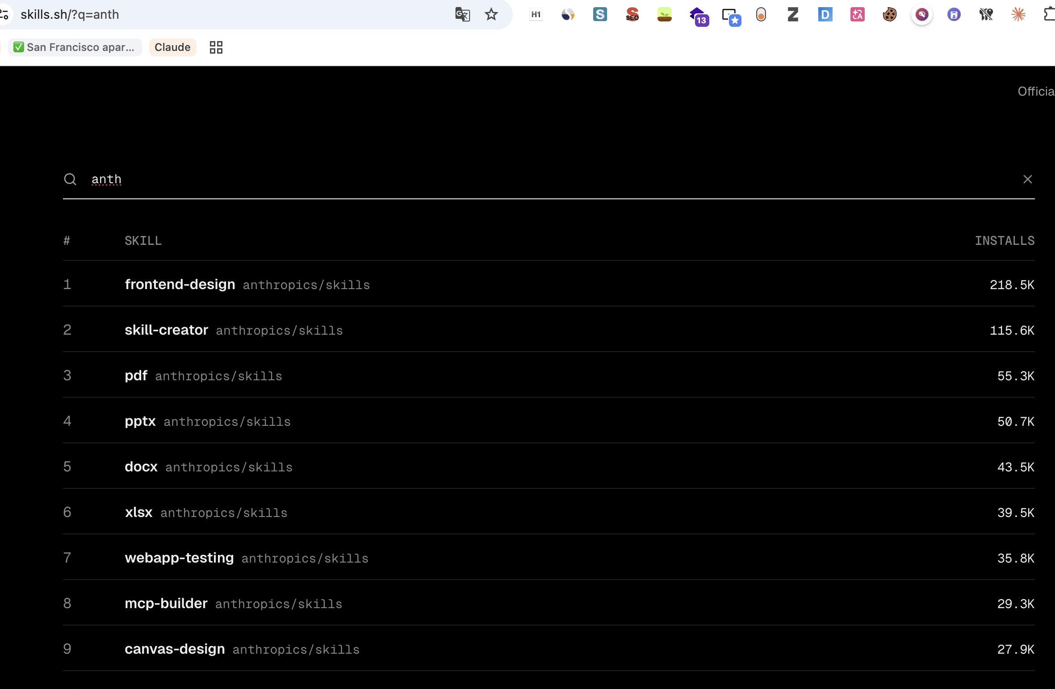Open the SEO extension icon
This screenshot has width=1055, height=689.
tap(632, 15)
